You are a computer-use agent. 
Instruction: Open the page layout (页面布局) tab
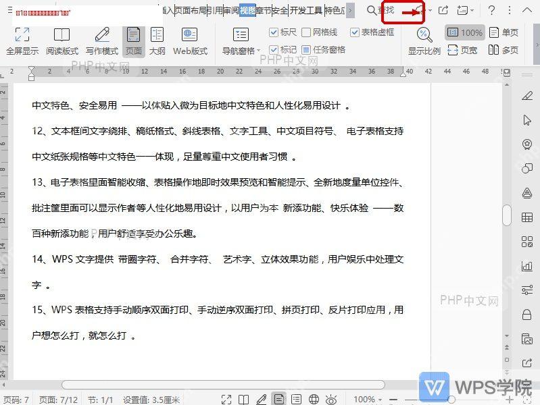coord(191,10)
